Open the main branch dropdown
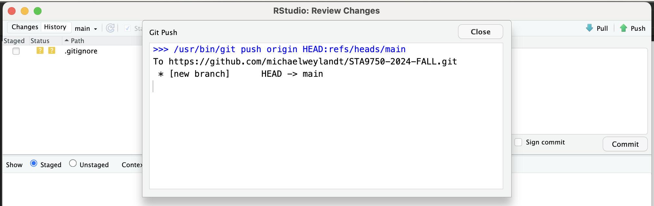 (86, 29)
